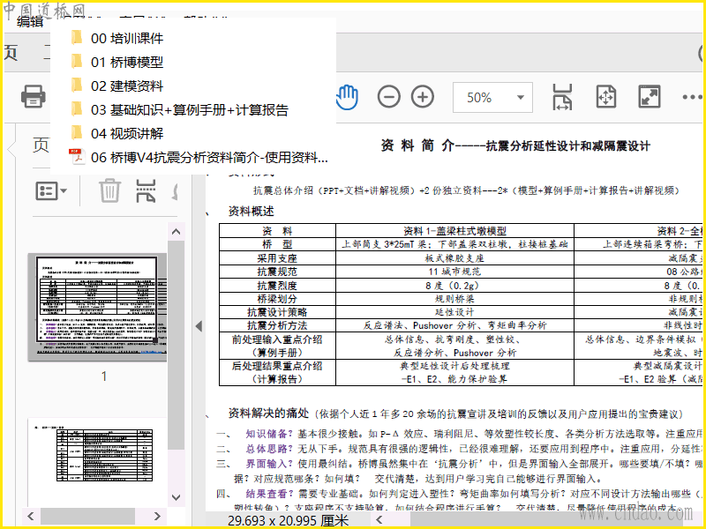
Task: Click the 知识储备? purple text
Action: click(x=269, y=434)
